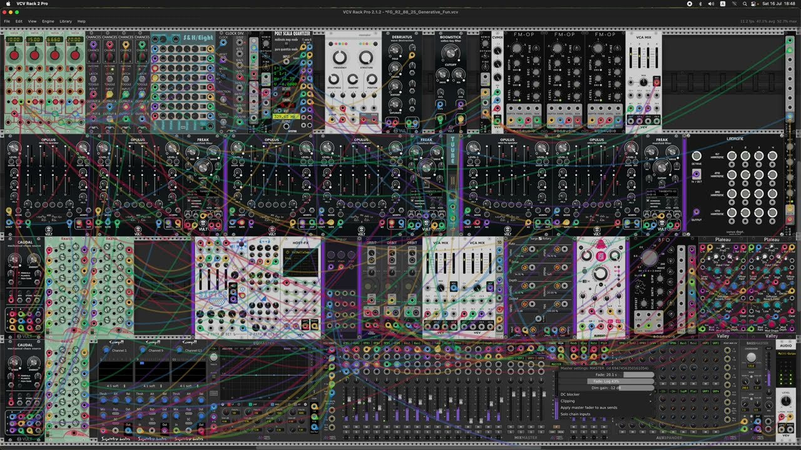
Task: Click the Bas1 label on AuxSpander
Action: (684, 343)
